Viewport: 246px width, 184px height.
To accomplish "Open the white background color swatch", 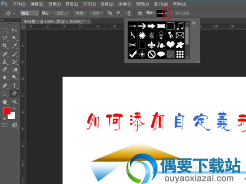I will point(12,116).
